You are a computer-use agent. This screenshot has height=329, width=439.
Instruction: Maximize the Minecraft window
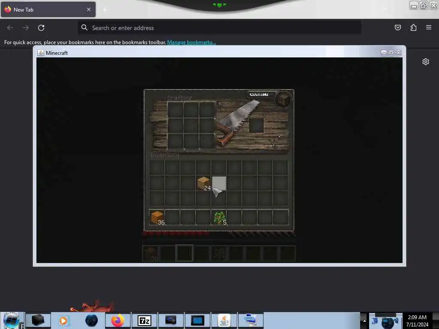391,53
